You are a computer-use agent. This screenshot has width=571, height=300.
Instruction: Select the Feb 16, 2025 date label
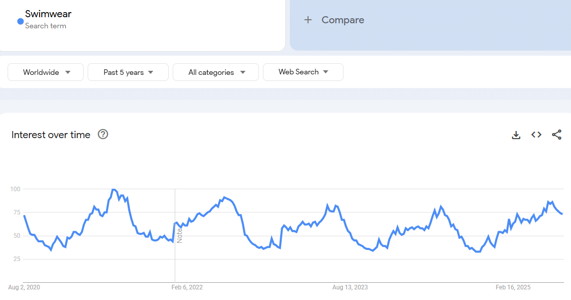pos(513,287)
